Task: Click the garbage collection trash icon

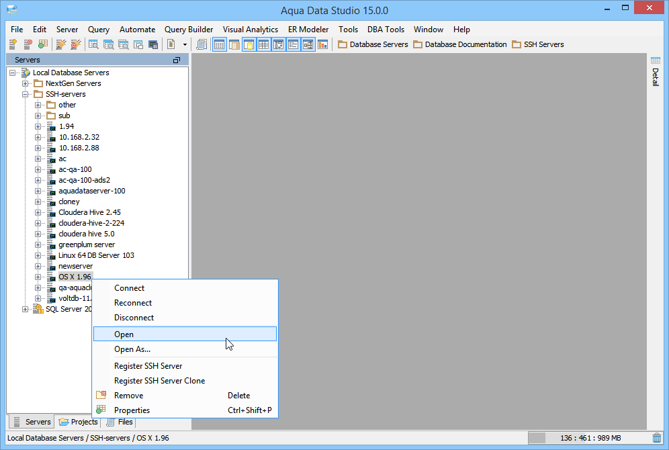Action: (x=657, y=438)
